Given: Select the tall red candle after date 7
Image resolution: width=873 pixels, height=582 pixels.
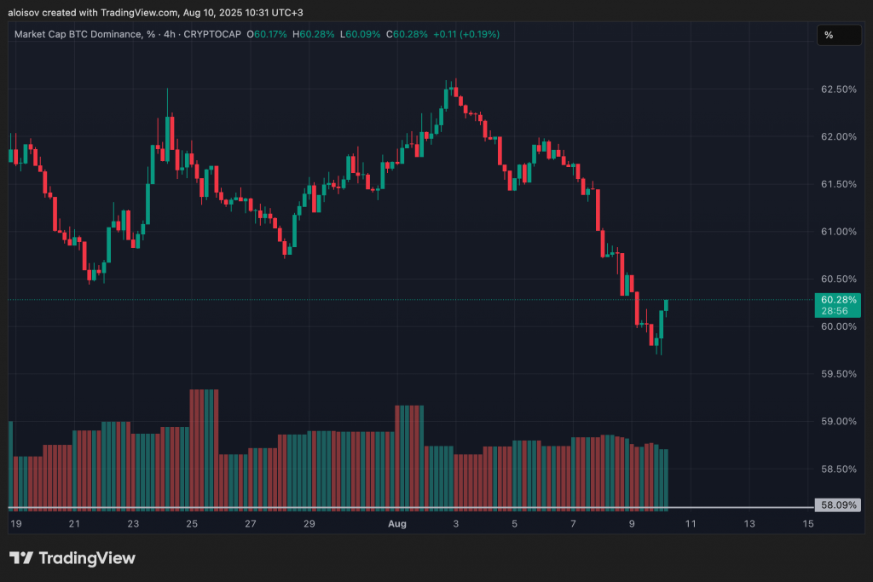Looking at the screenshot, I should (598, 210).
